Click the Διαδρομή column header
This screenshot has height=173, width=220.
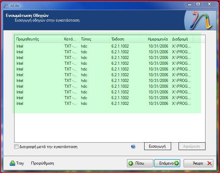coord(180,39)
